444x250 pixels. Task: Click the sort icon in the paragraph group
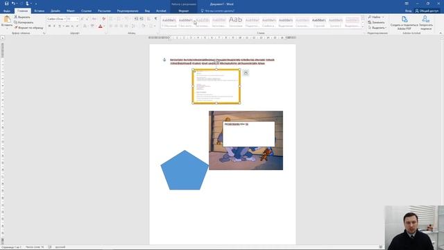coord(149,19)
